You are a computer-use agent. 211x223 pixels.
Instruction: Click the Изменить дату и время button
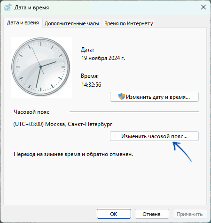[x=154, y=97]
